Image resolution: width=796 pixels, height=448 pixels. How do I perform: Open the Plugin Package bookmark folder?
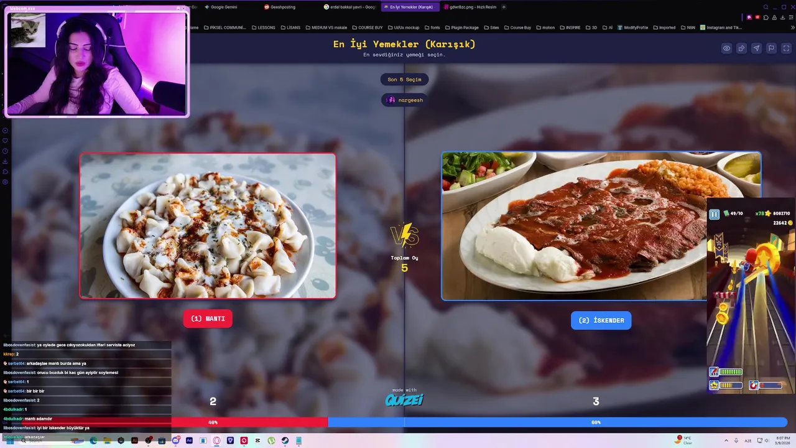click(461, 27)
